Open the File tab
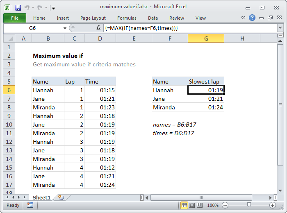Image resolution: width=287 pixels, height=213 pixels. point(15,18)
